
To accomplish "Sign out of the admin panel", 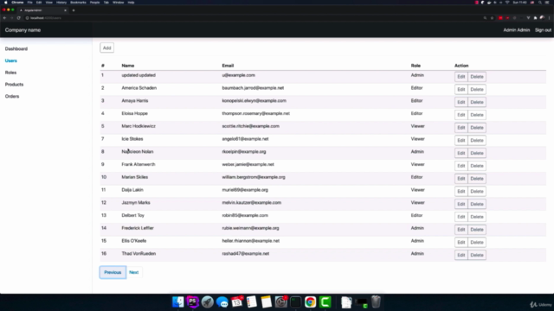I will (543, 30).
